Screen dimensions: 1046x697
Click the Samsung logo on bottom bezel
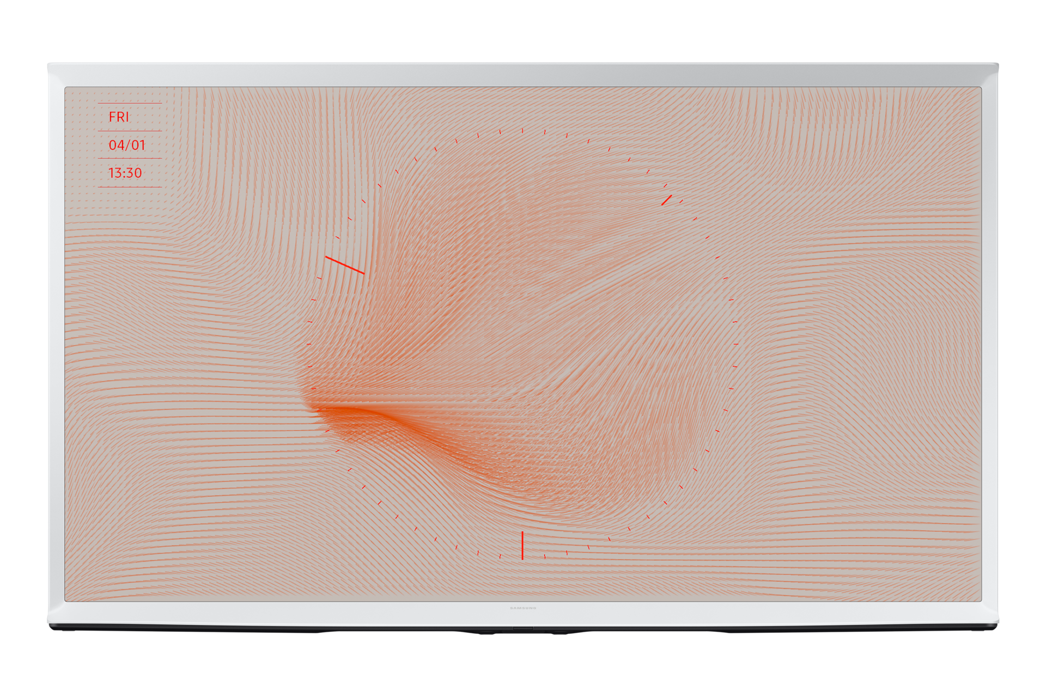click(523, 608)
